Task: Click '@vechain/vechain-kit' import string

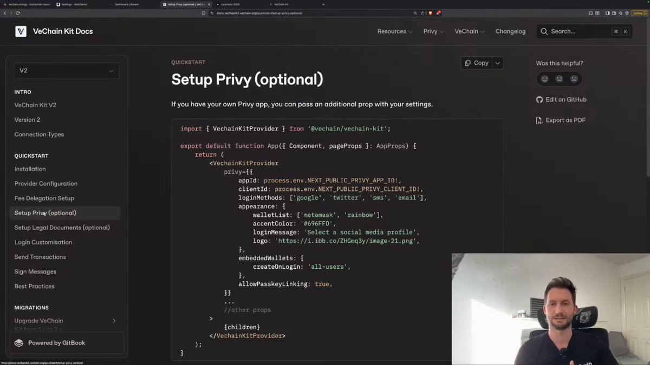Action: [x=347, y=129]
